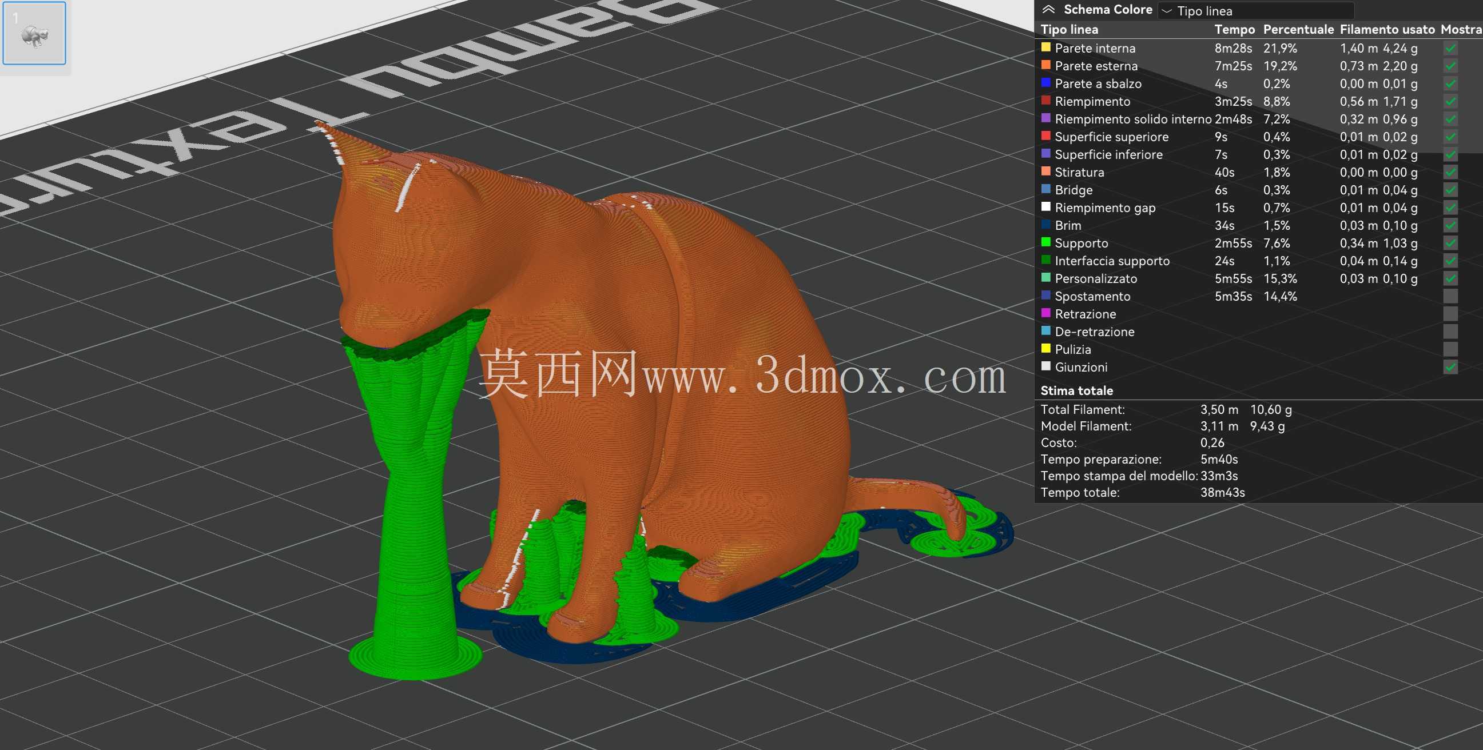Hide Superficie superiore lines
This screenshot has height=750, width=1483.
click(x=1450, y=137)
